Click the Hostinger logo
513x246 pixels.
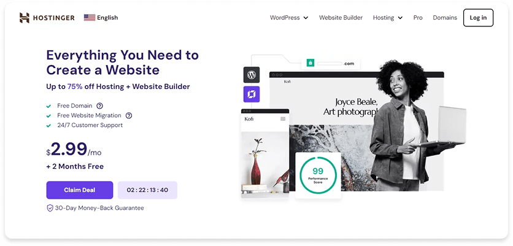(47, 18)
